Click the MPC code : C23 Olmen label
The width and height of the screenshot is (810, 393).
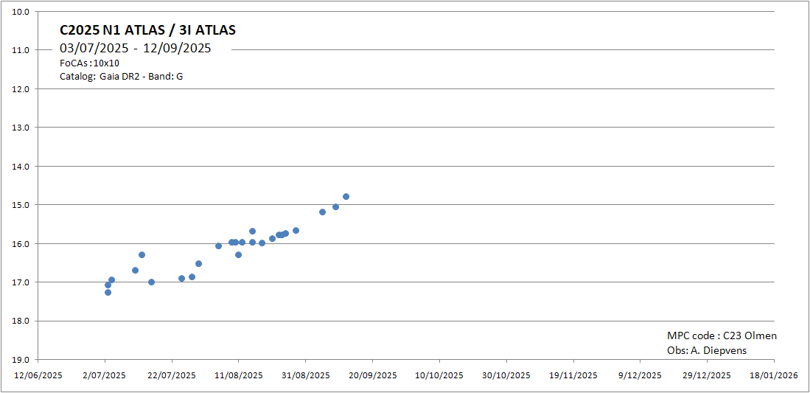722,335
